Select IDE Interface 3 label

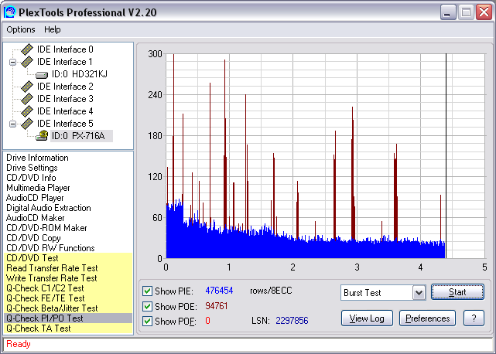pos(65,99)
